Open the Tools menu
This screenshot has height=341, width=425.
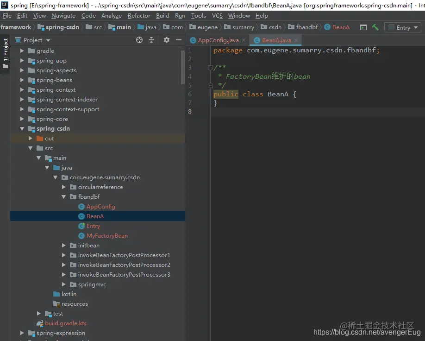[199, 16]
